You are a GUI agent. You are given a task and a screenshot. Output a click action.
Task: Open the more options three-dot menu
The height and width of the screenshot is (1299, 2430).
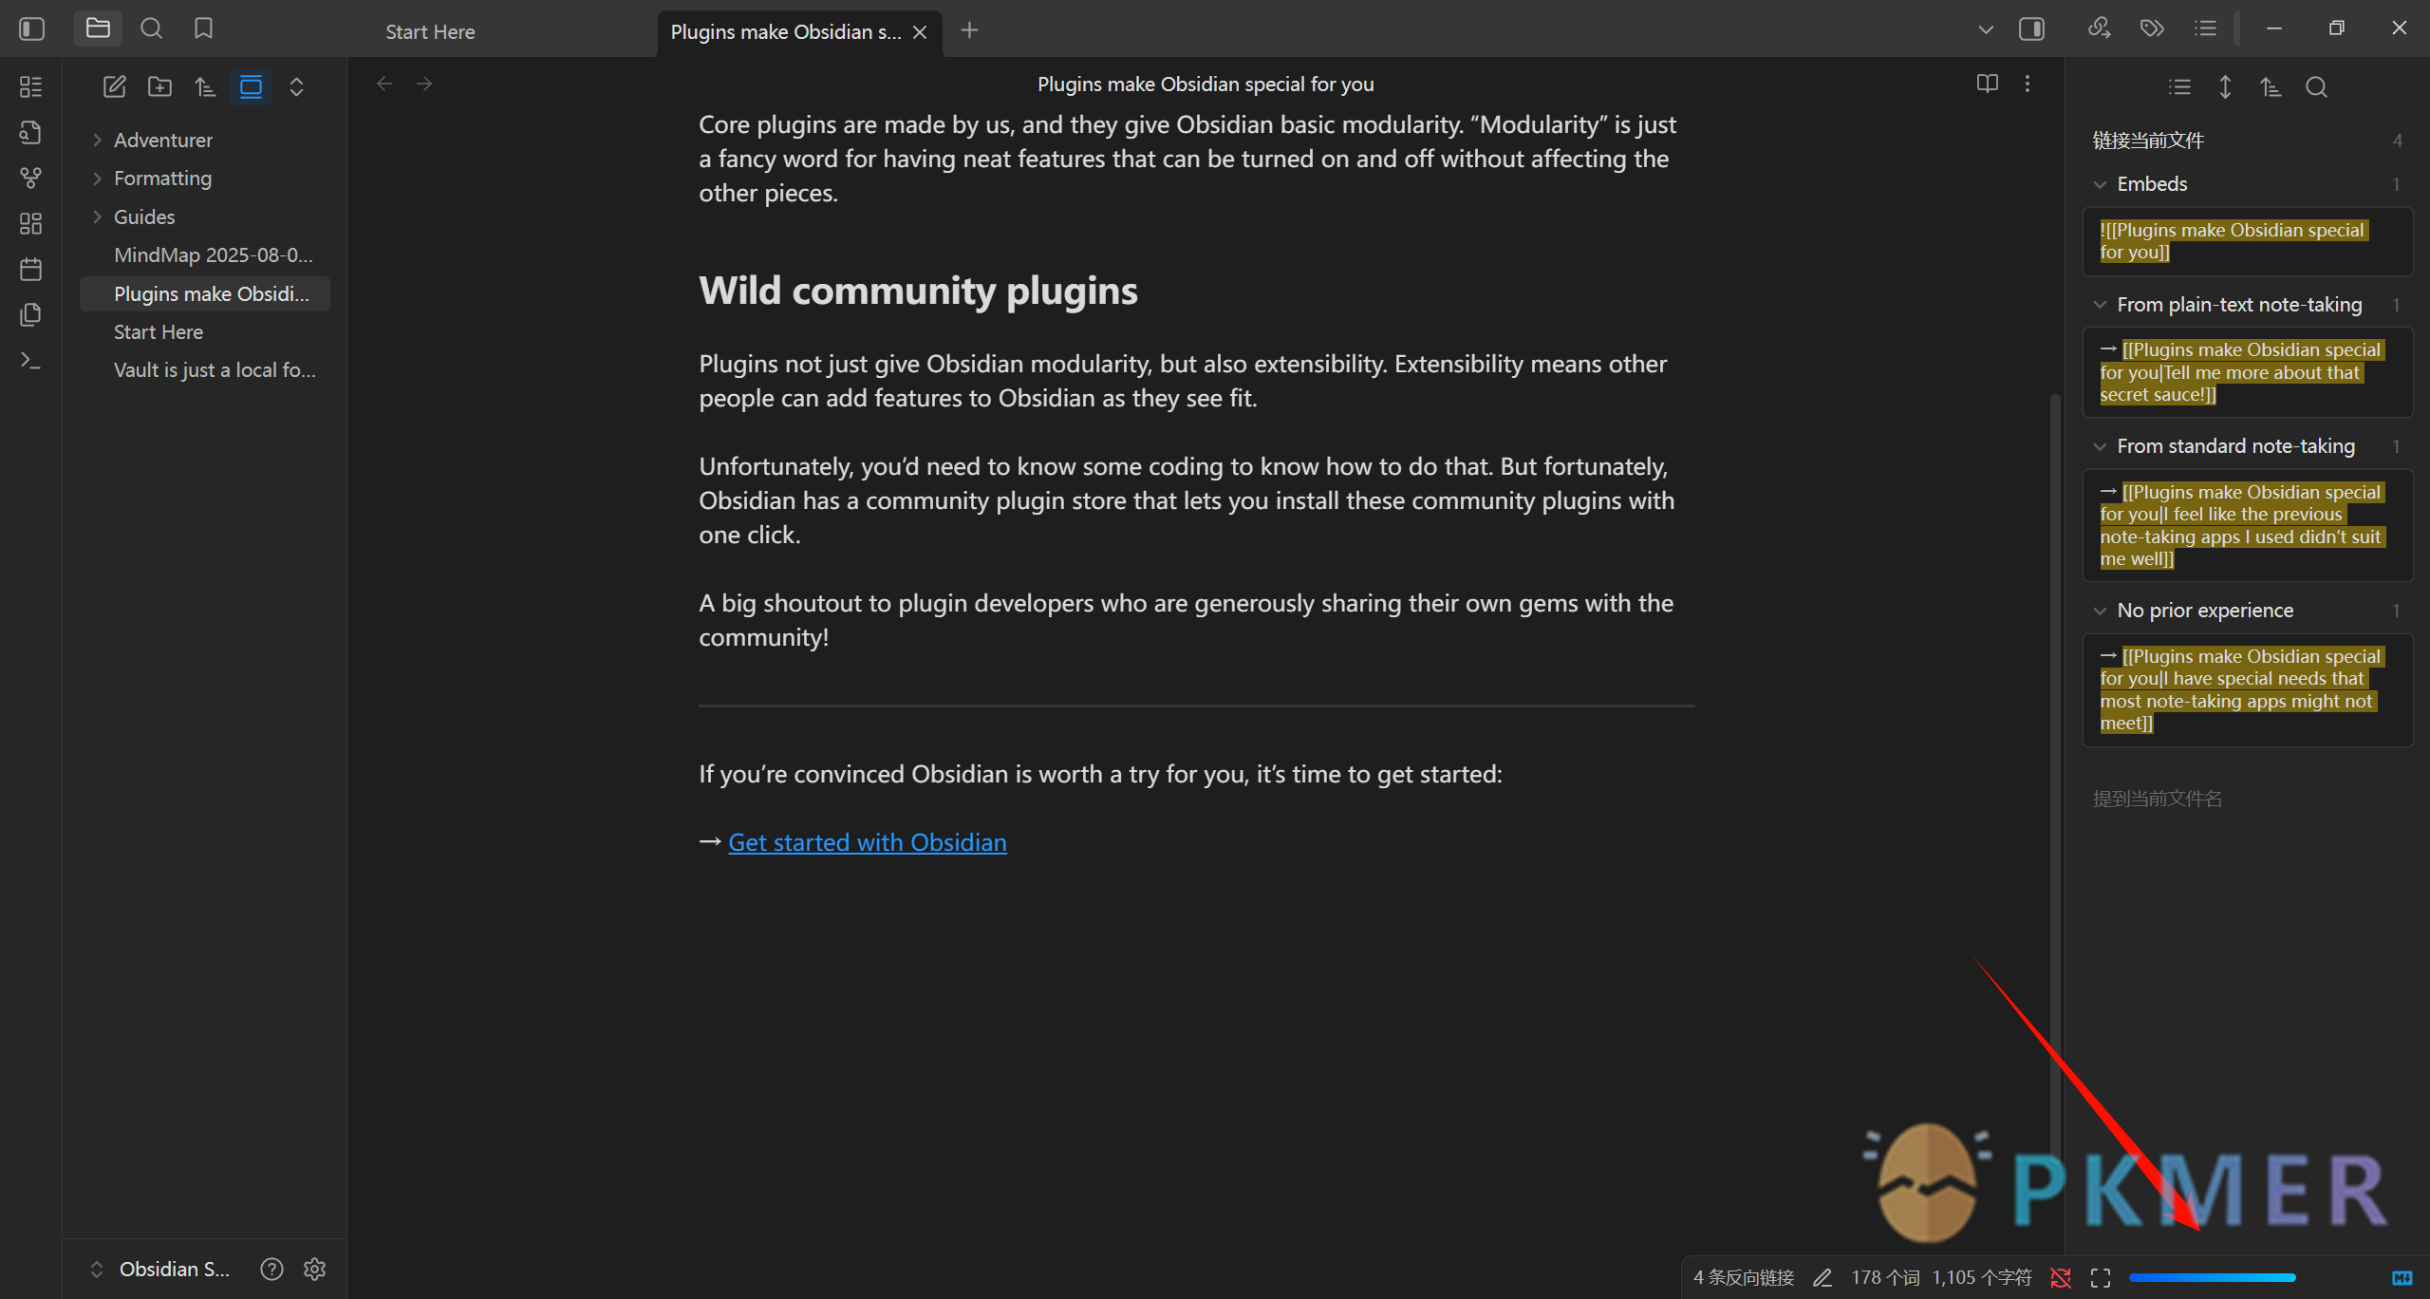click(x=2028, y=84)
